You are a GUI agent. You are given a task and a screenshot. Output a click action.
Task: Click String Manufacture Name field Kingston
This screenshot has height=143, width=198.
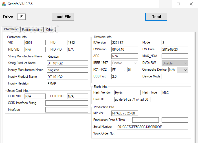tap(67, 57)
